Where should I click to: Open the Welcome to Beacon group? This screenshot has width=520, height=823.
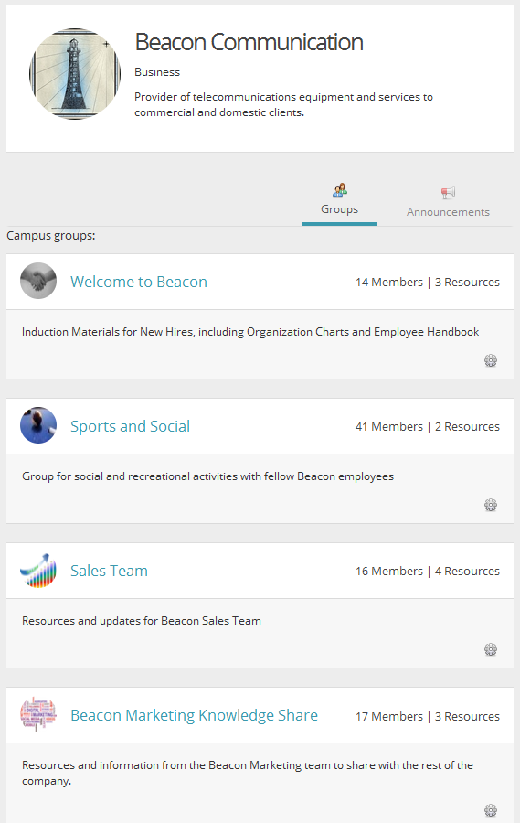[139, 282]
